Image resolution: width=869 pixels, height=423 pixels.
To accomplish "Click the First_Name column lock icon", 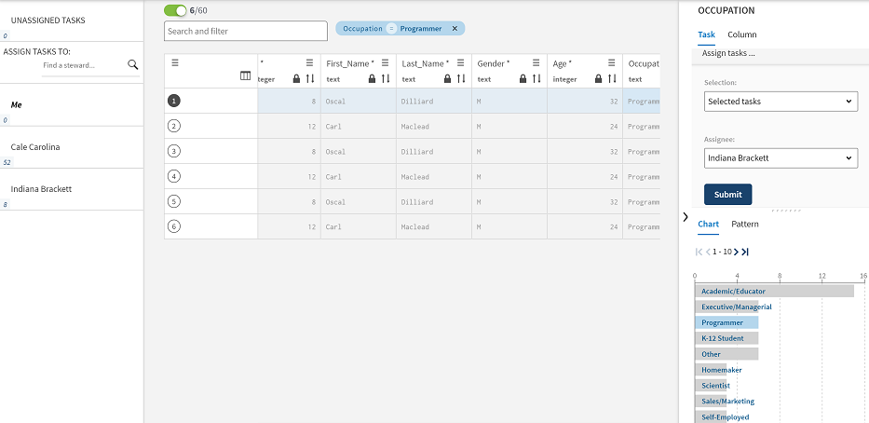I will coord(372,79).
